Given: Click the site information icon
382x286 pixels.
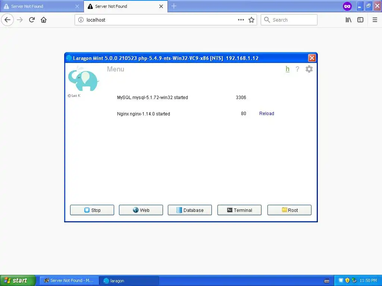Looking at the screenshot, I should (81, 20).
